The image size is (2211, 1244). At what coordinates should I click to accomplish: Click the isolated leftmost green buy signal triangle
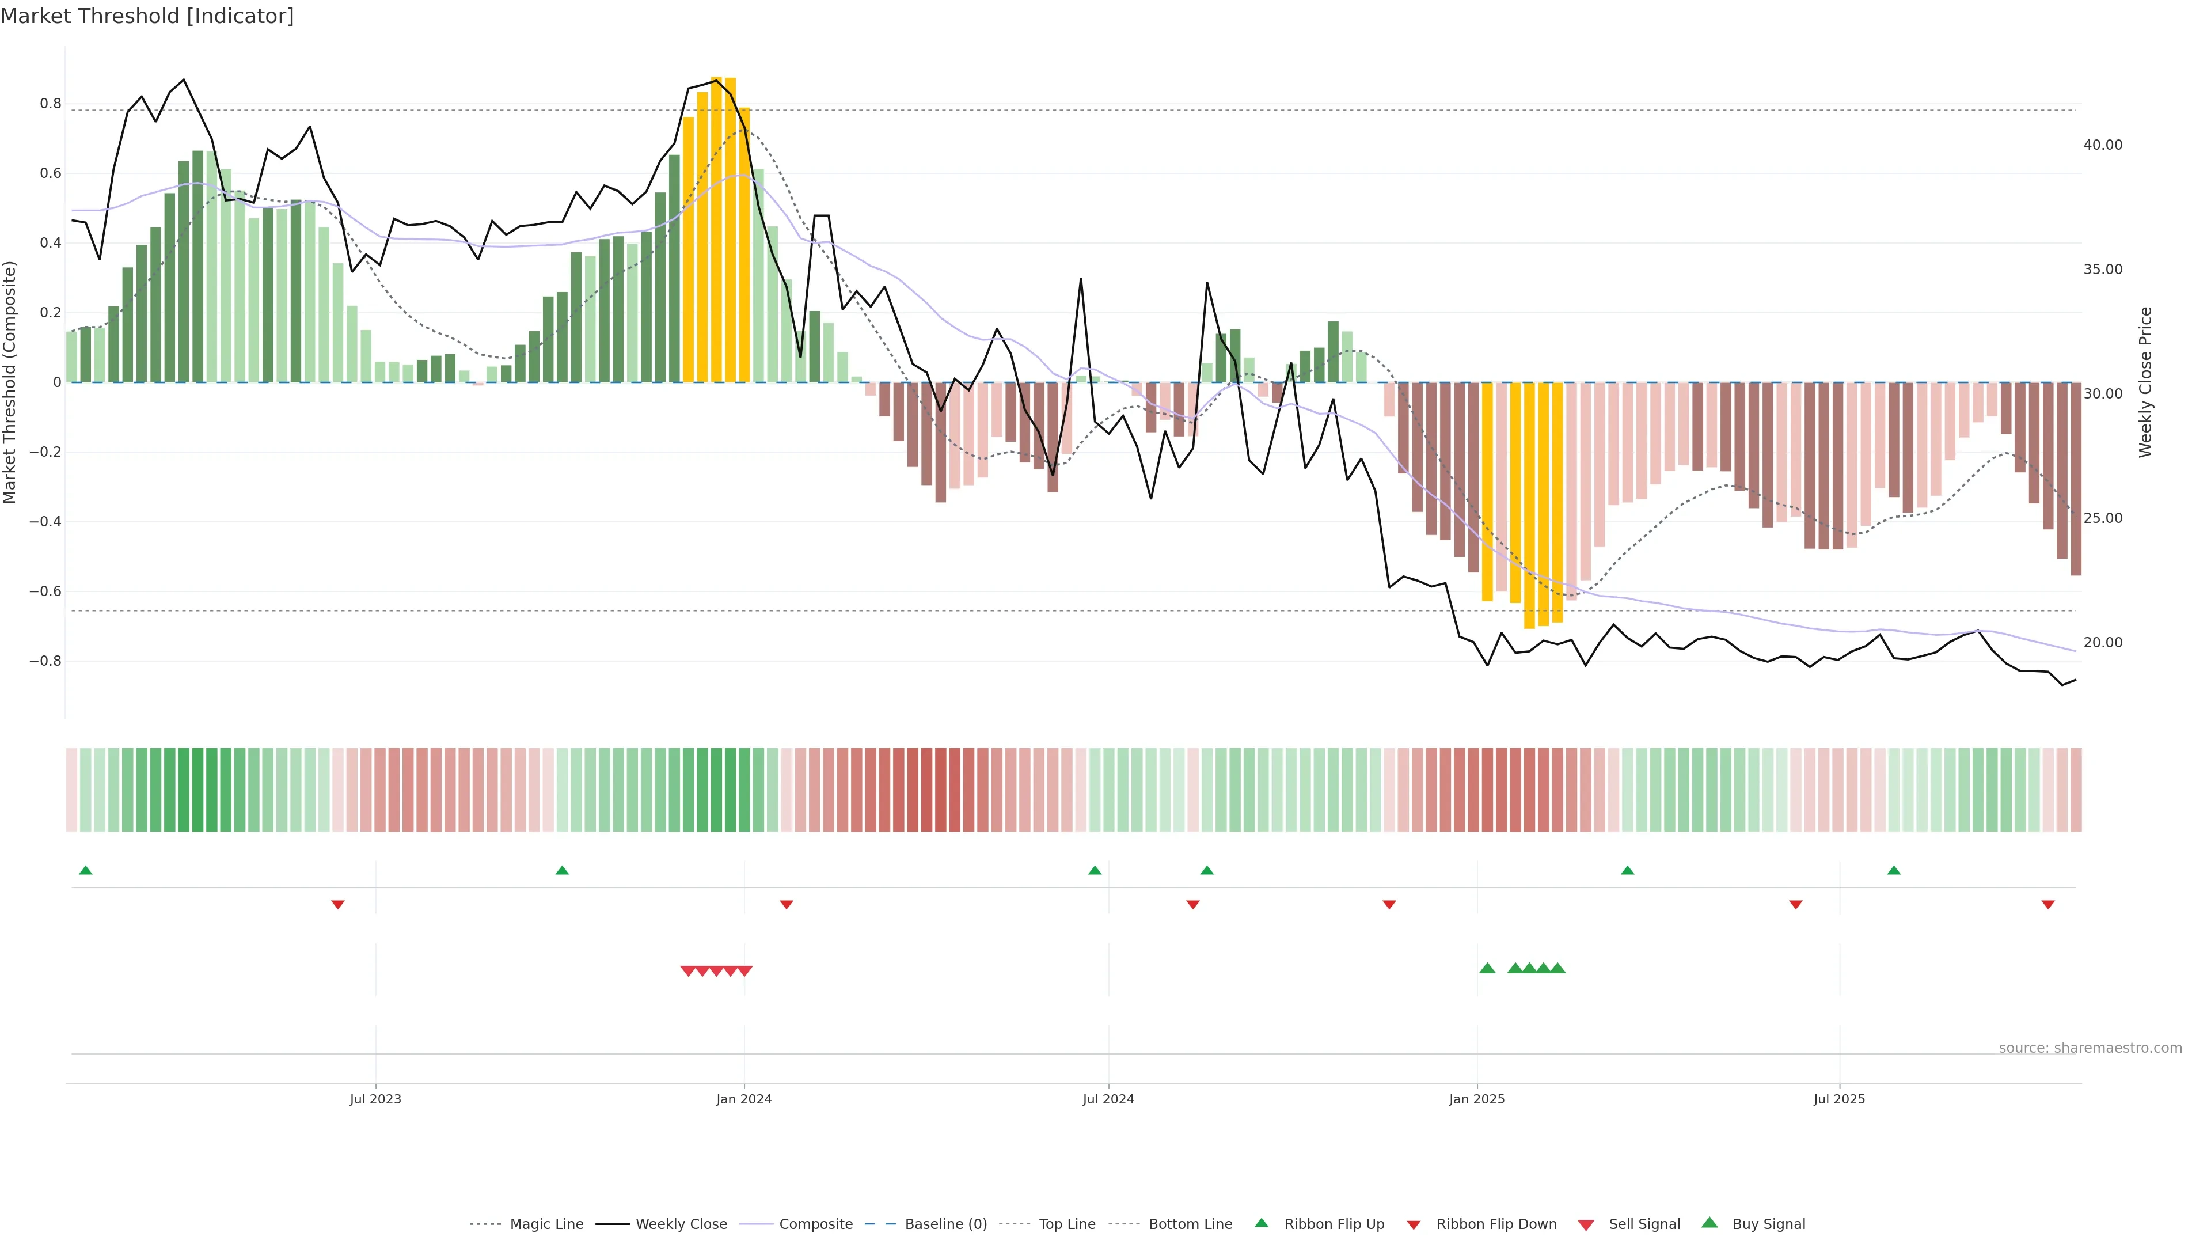pos(1487,968)
